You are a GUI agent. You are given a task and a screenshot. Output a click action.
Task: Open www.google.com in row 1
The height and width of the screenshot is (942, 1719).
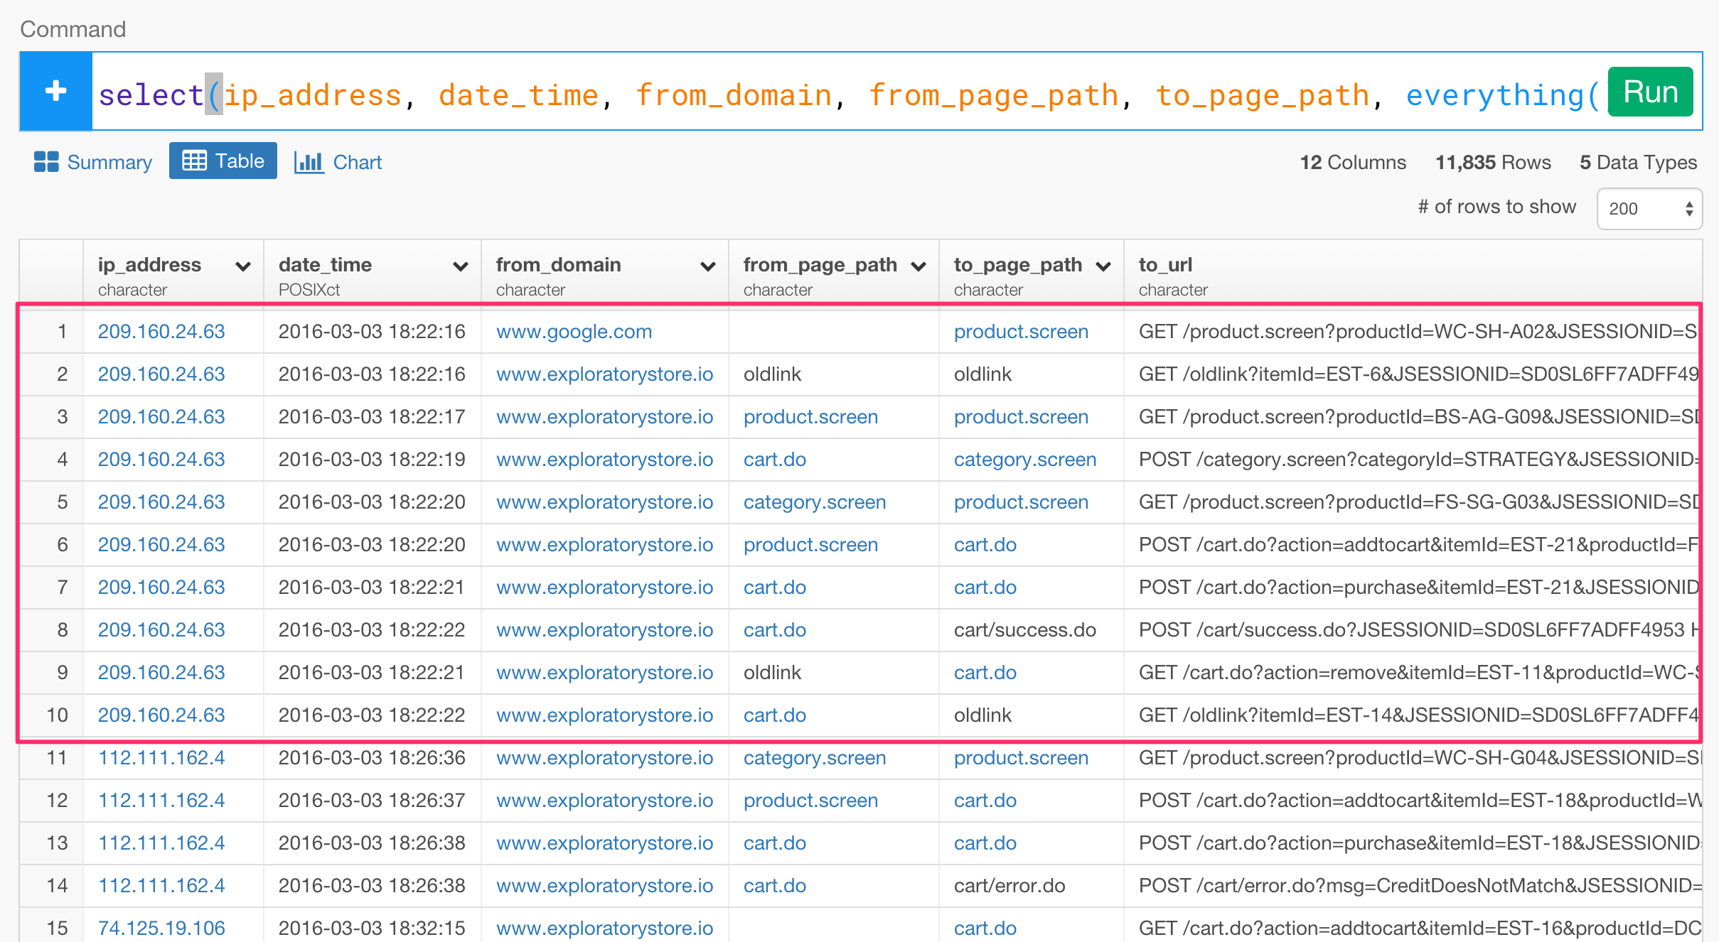(574, 332)
